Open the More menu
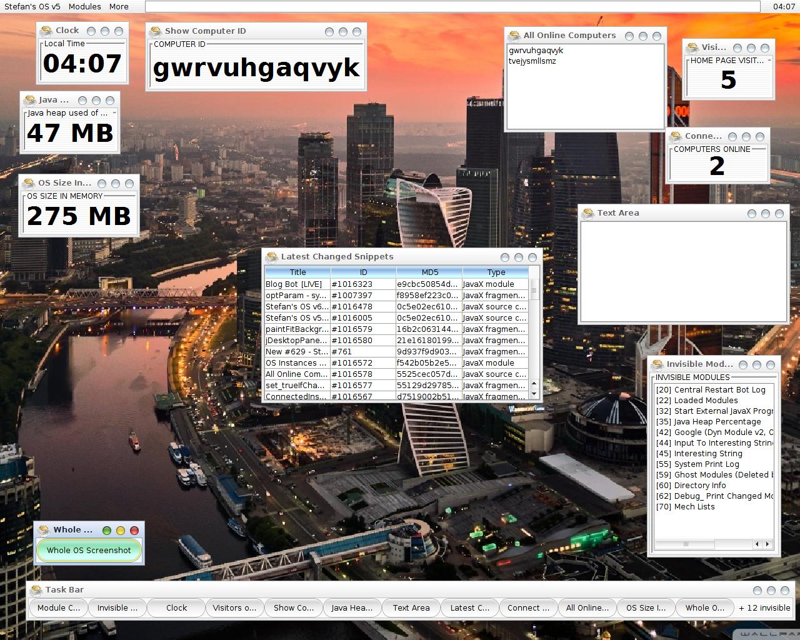The image size is (800, 640). (119, 6)
